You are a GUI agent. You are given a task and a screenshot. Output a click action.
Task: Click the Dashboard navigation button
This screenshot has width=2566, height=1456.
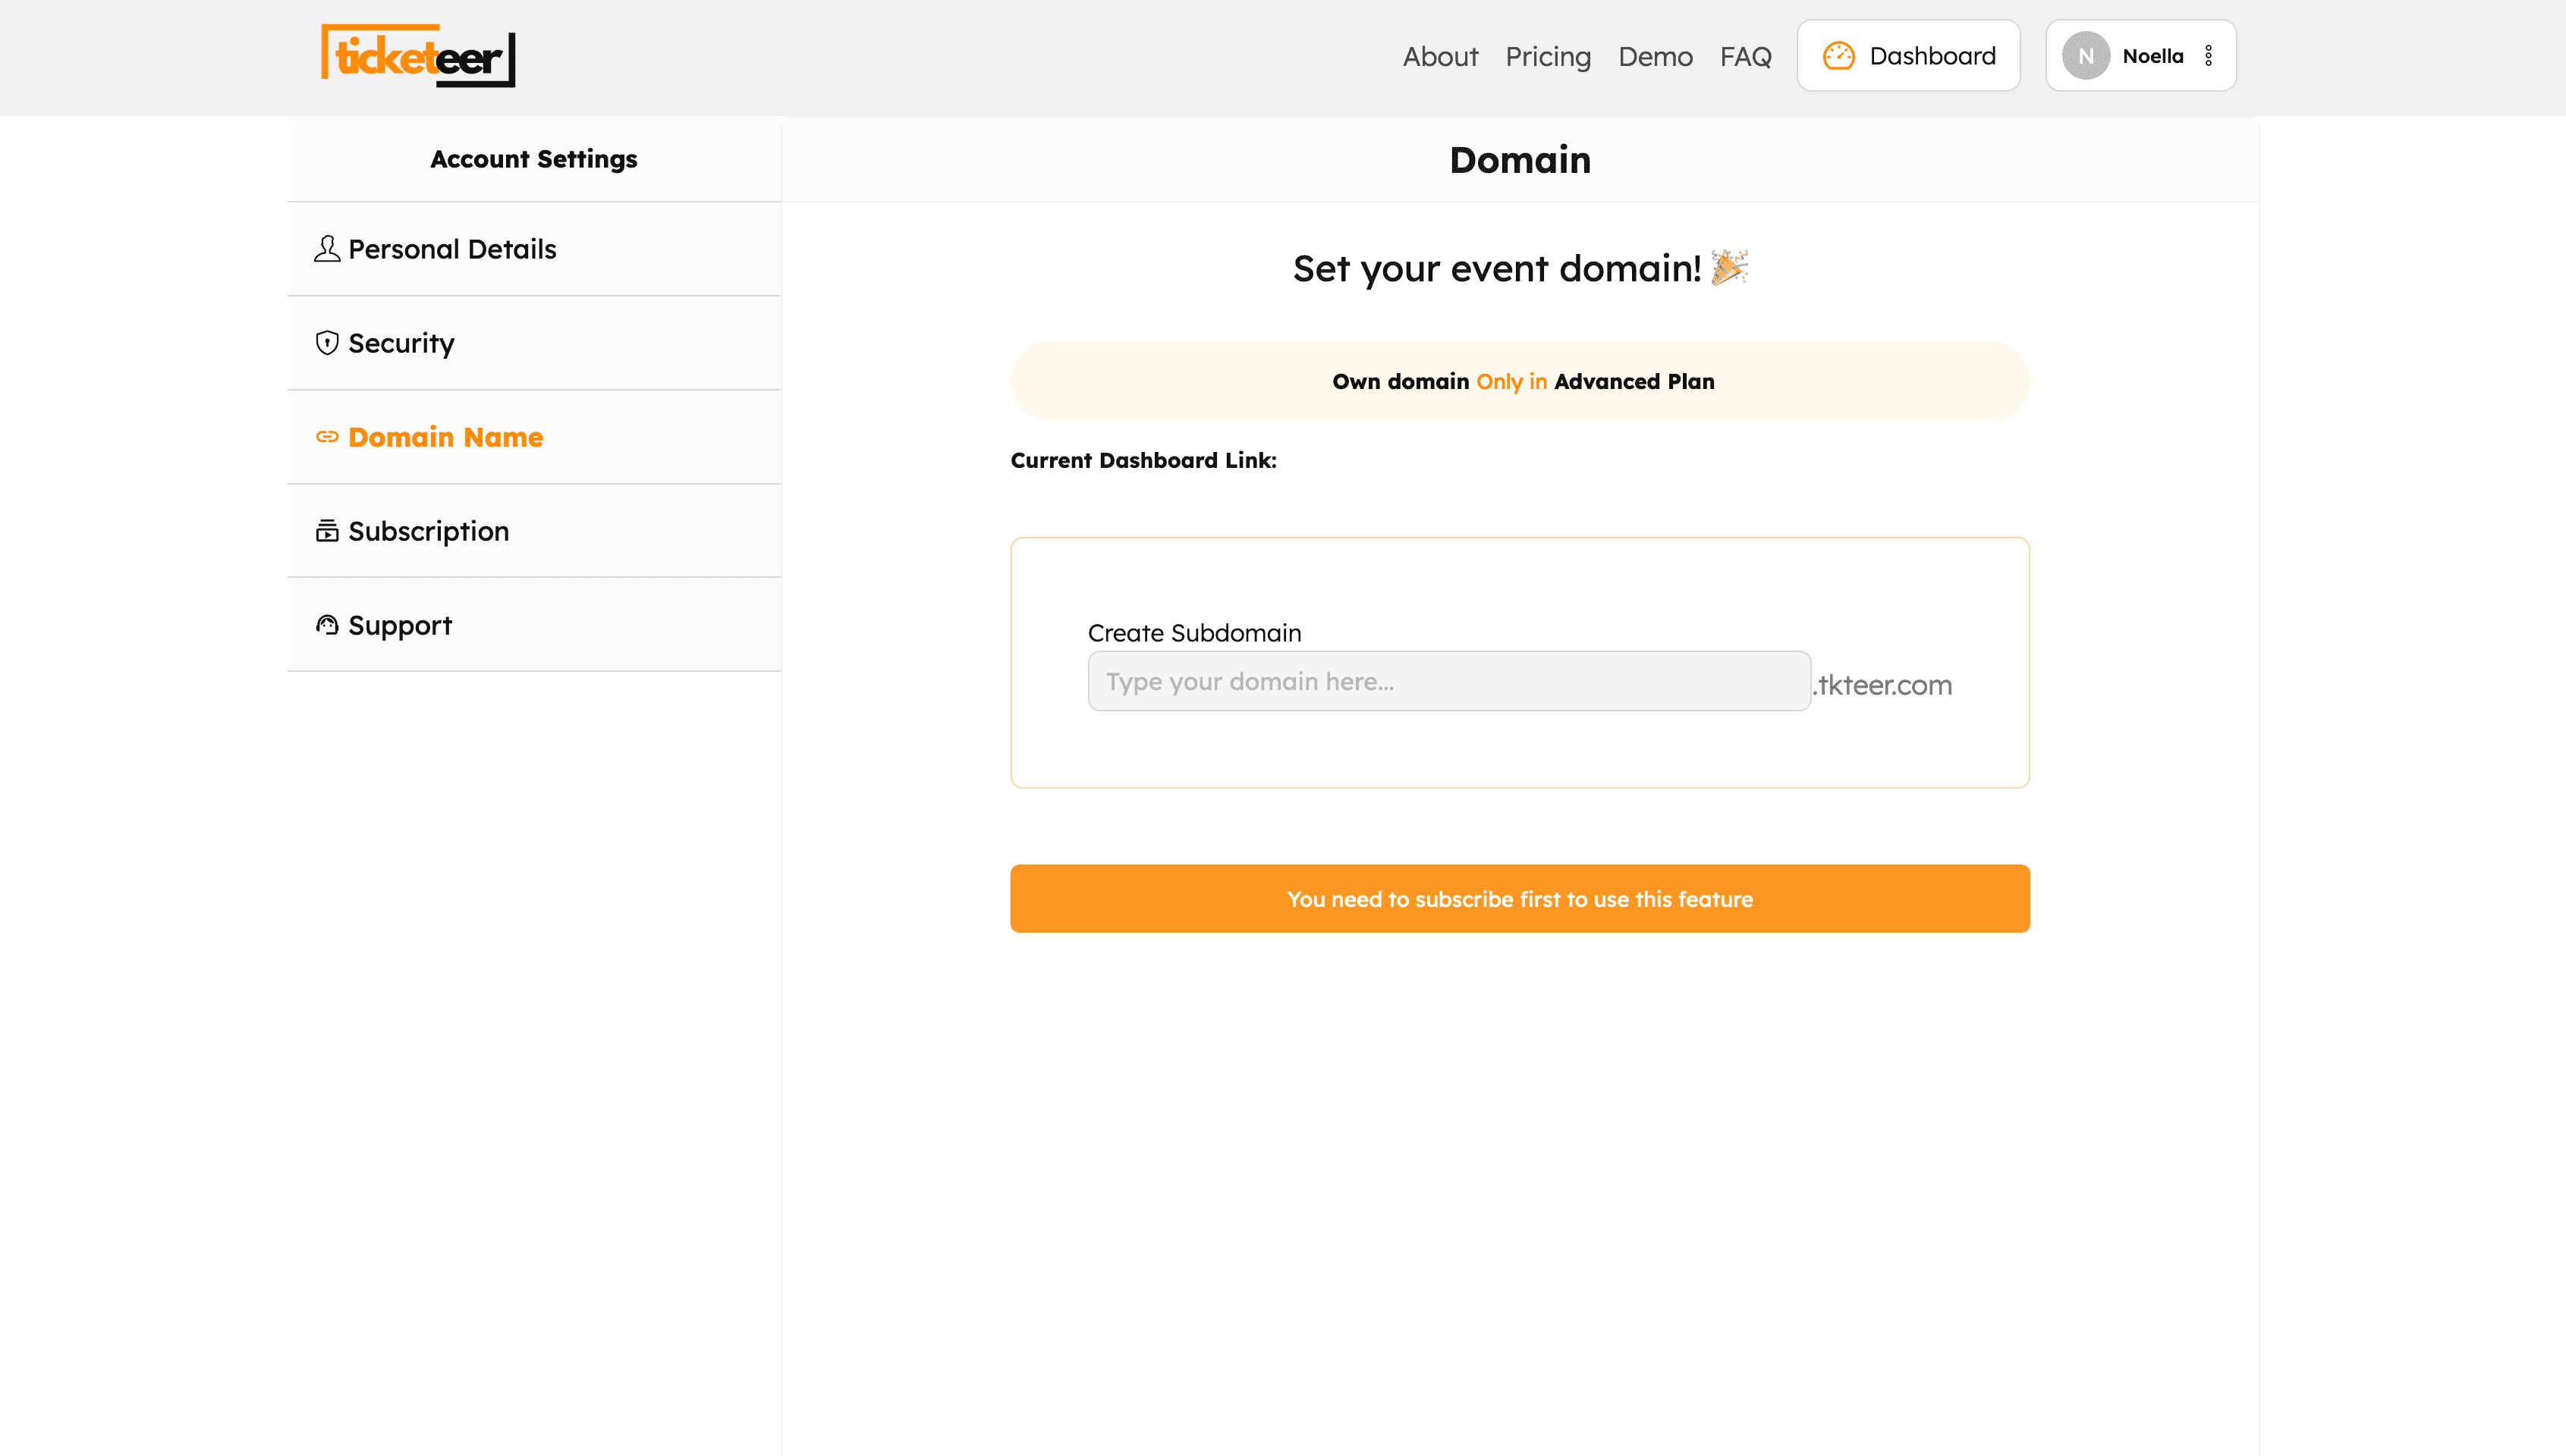tap(1909, 55)
